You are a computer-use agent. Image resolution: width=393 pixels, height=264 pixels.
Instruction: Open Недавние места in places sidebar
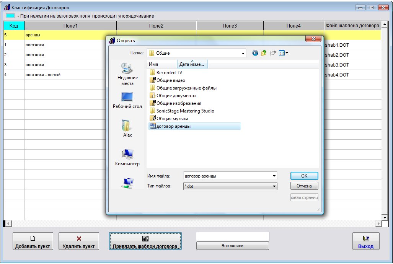[x=127, y=74]
